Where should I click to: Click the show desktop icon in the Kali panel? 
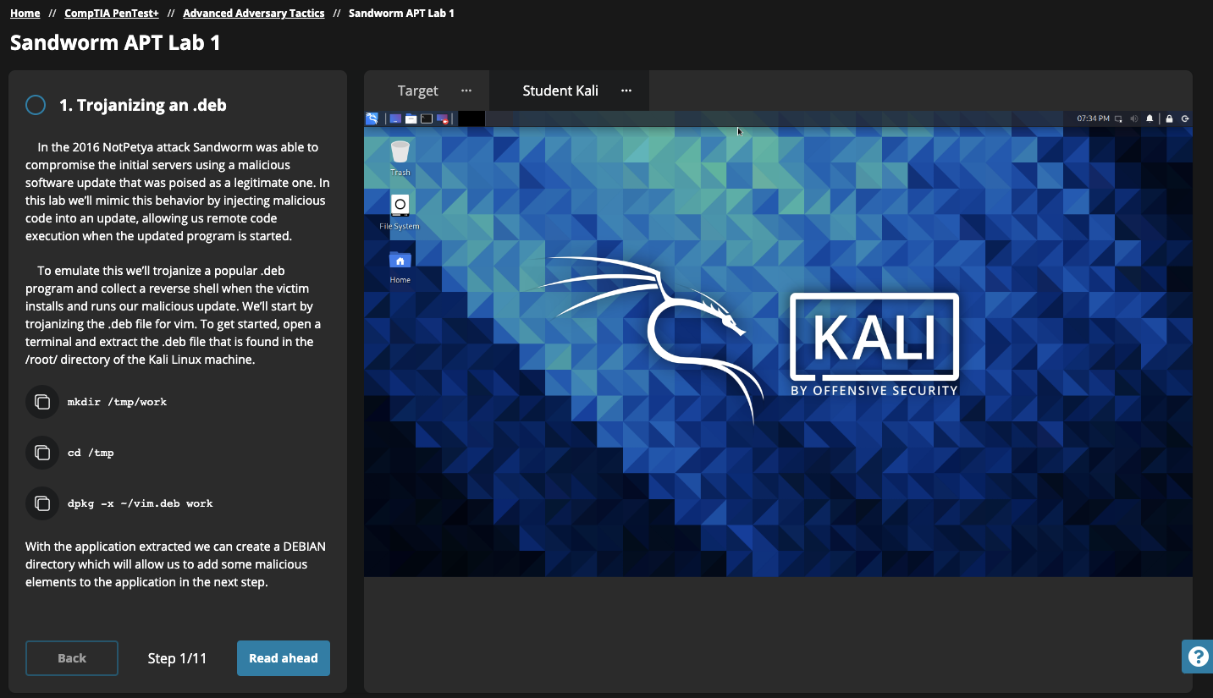coord(395,118)
